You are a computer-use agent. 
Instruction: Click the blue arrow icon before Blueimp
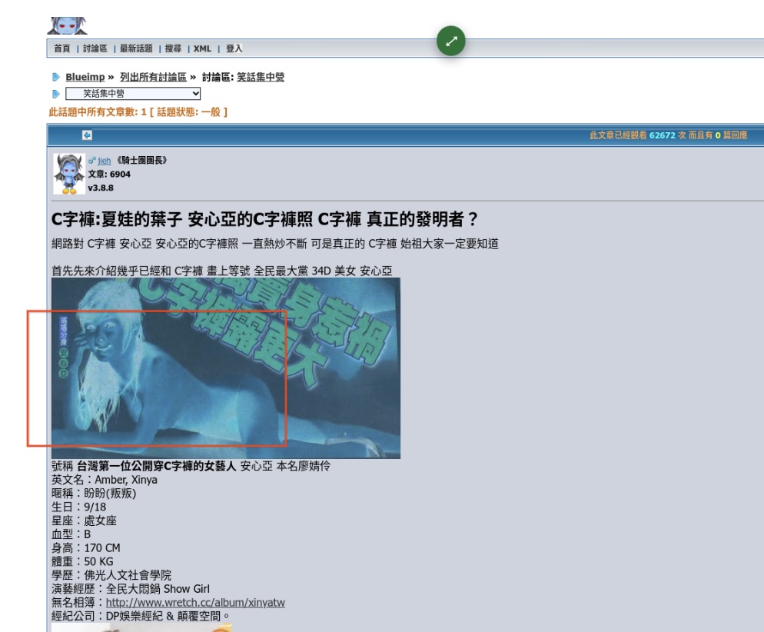click(55, 78)
